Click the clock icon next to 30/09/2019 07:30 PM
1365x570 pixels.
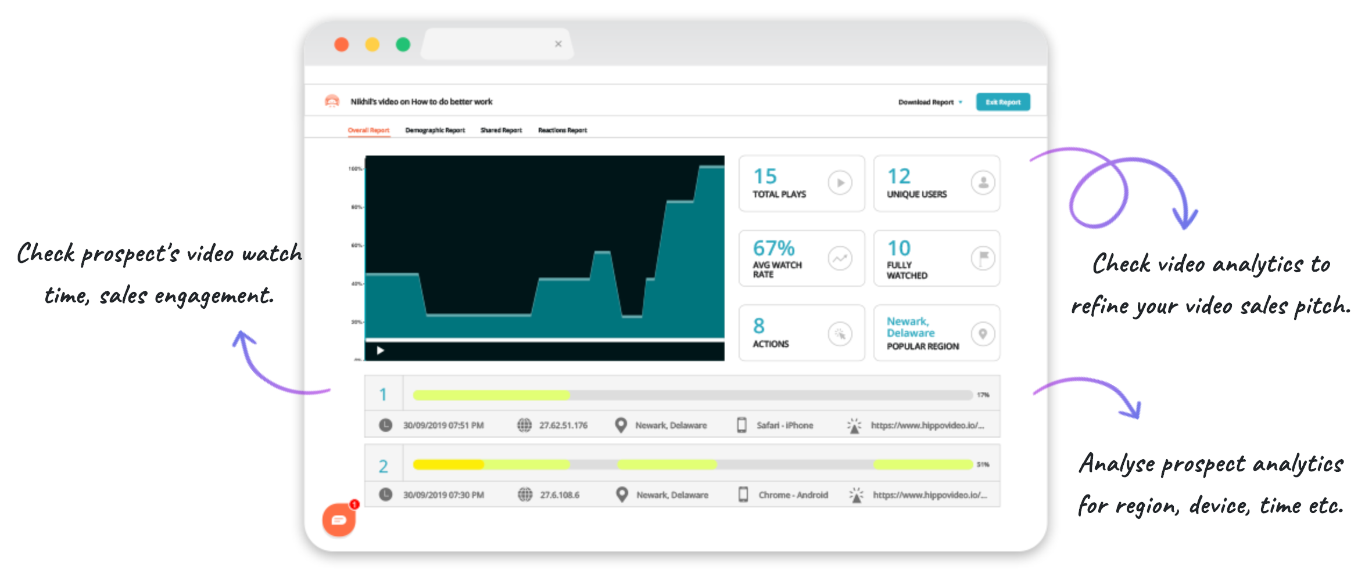(x=385, y=494)
